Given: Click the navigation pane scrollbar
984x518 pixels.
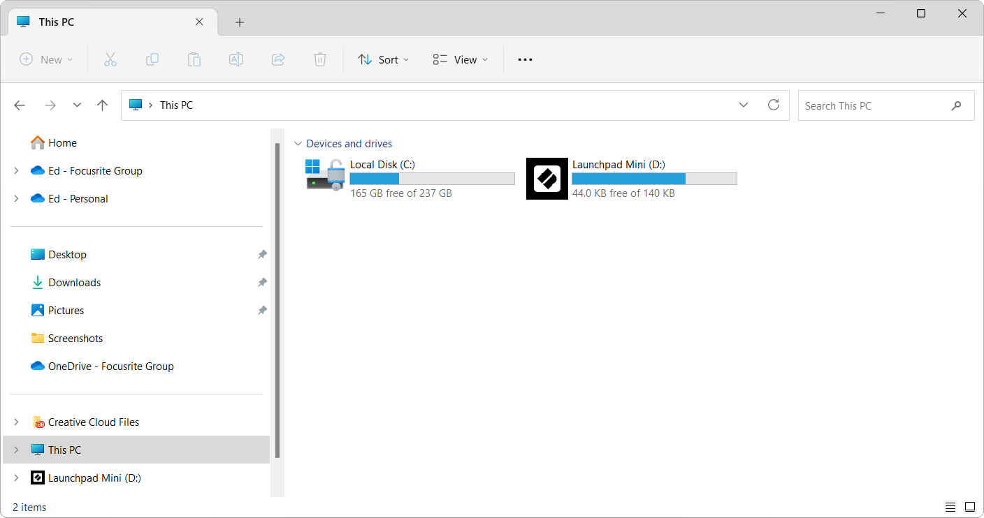Looking at the screenshot, I should [x=277, y=300].
